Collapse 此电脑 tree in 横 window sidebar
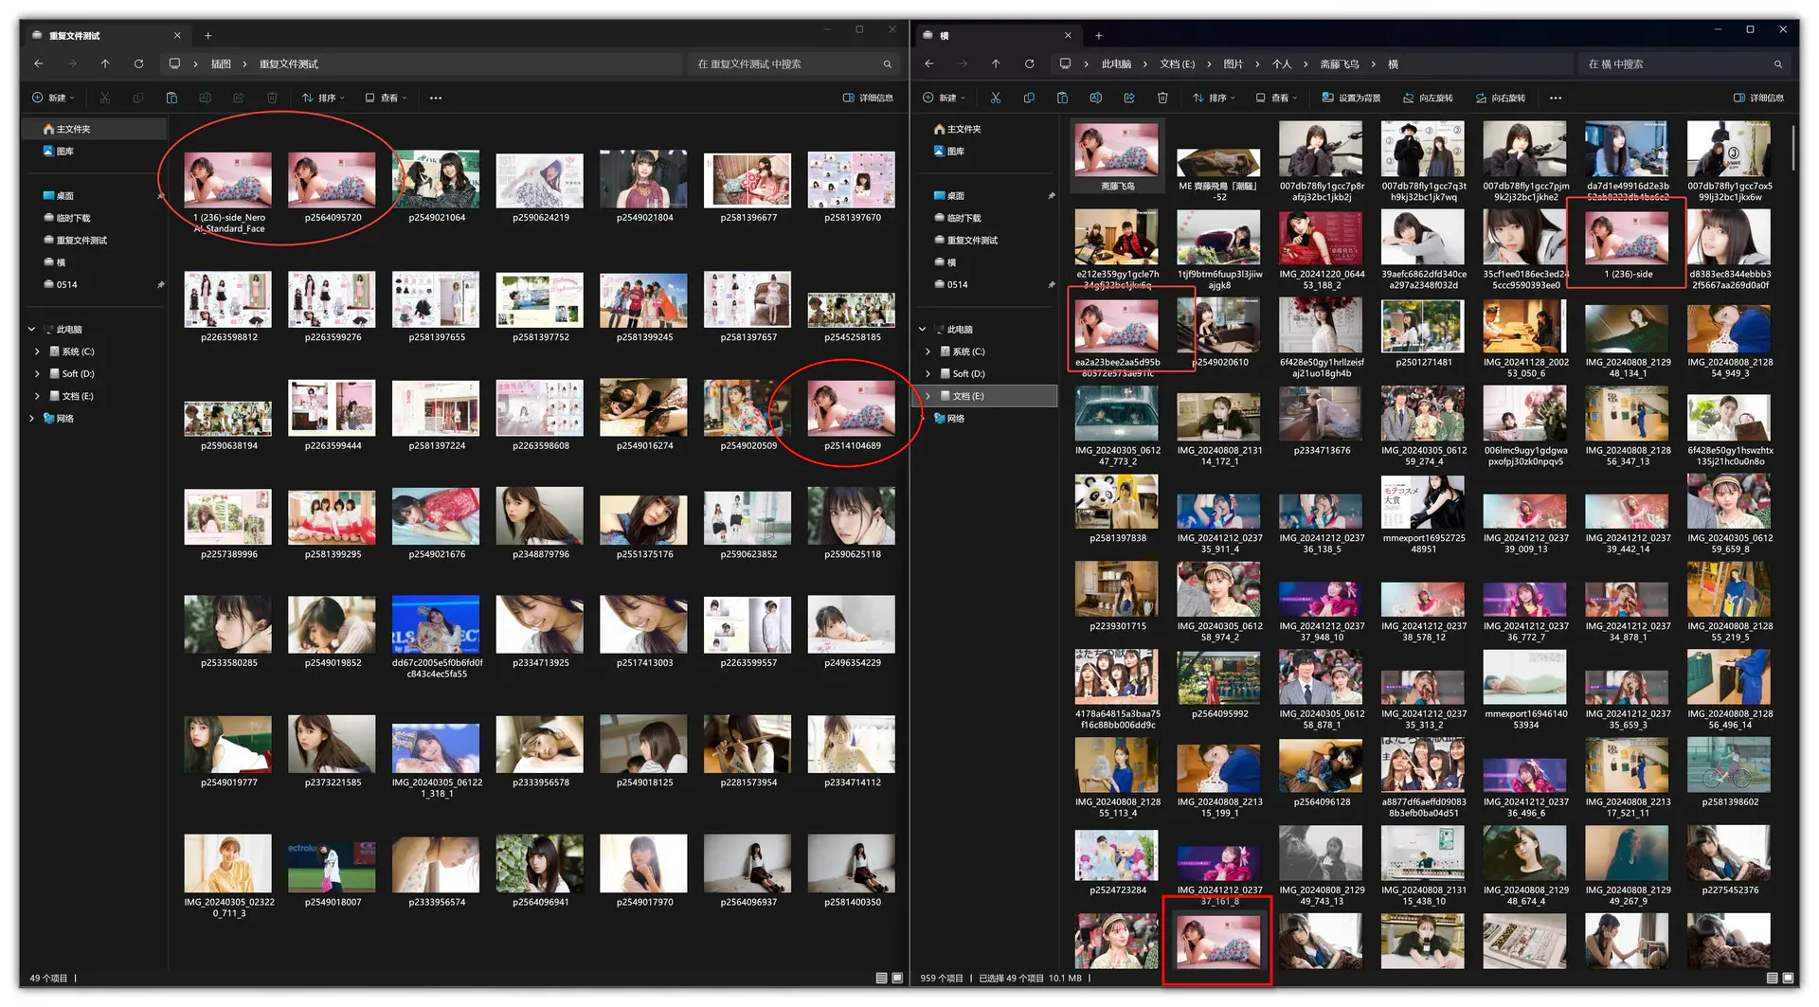 click(x=923, y=330)
